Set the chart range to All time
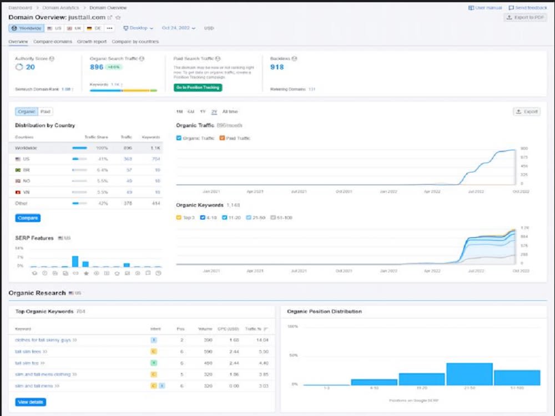 [x=230, y=112]
